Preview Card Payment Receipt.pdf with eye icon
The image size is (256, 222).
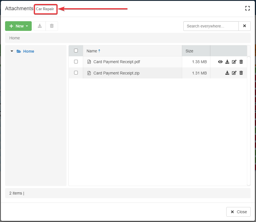(220, 62)
